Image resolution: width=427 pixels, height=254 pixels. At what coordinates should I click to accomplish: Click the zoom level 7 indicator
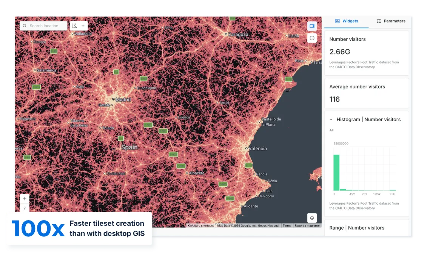tap(25, 208)
